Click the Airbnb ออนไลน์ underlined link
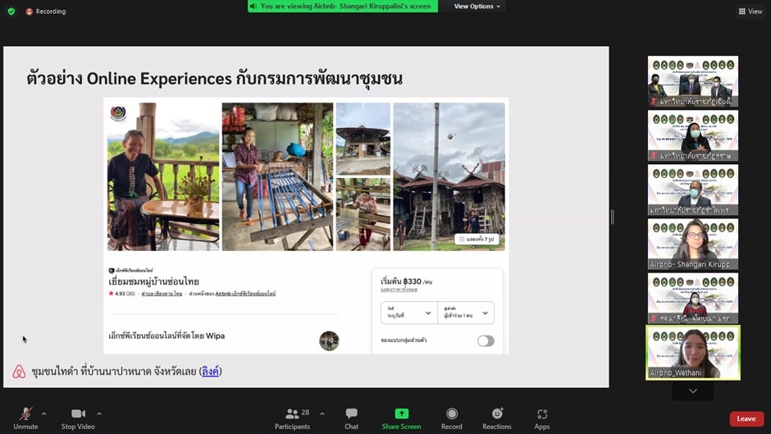The image size is (771, 434). tap(245, 294)
